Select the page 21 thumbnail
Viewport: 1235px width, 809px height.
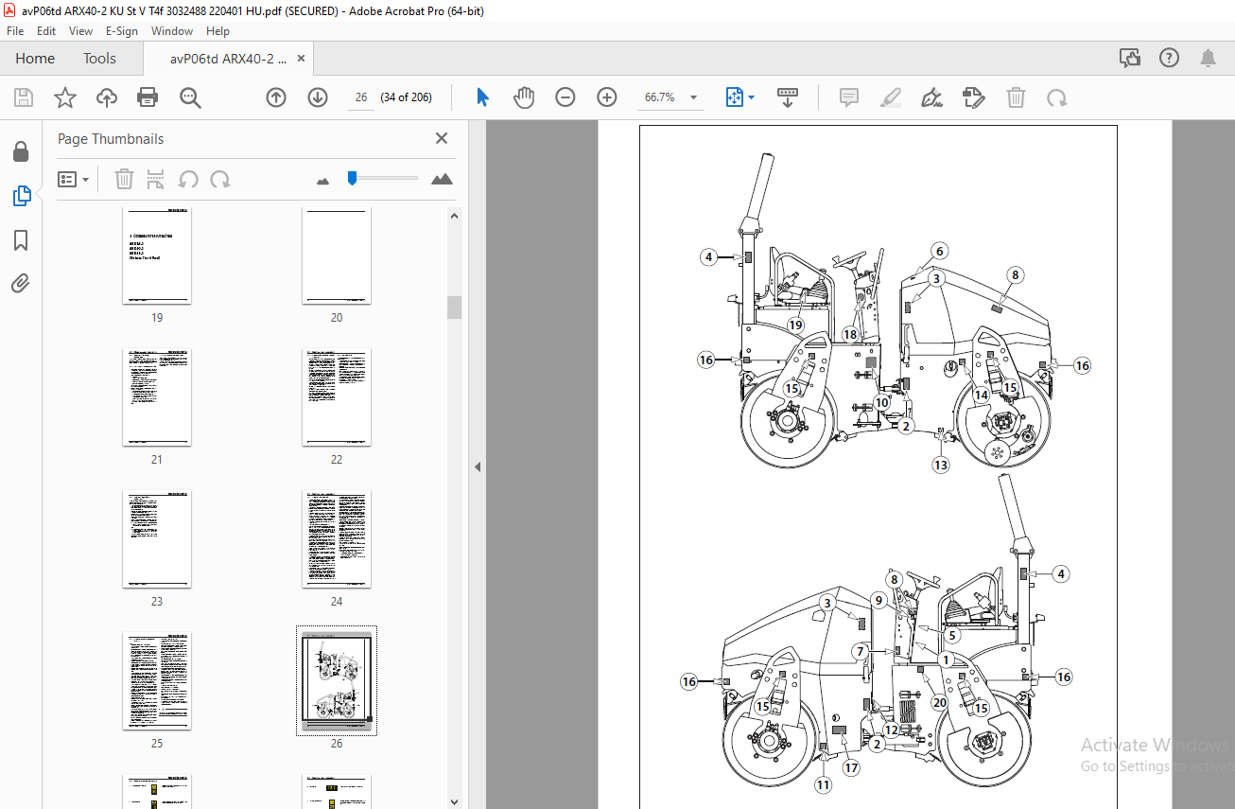tap(157, 397)
